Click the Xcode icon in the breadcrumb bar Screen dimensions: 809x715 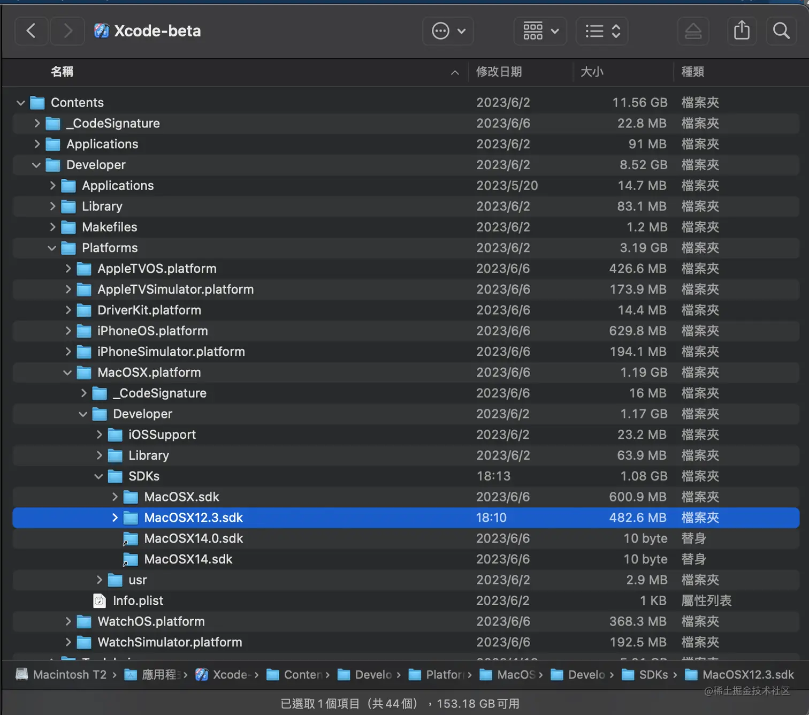pos(202,674)
